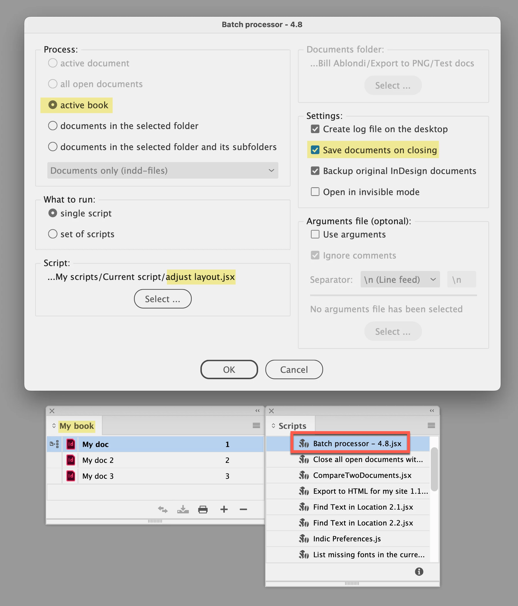Image resolution: width=518 pixels, height=606 pixels.
Task: Click Select button in Documents folder section
Action: 393,85
